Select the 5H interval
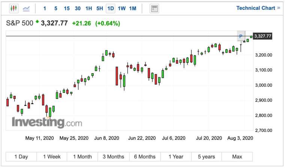The width and height of the screenshot is (285, 168). (100, 8)
